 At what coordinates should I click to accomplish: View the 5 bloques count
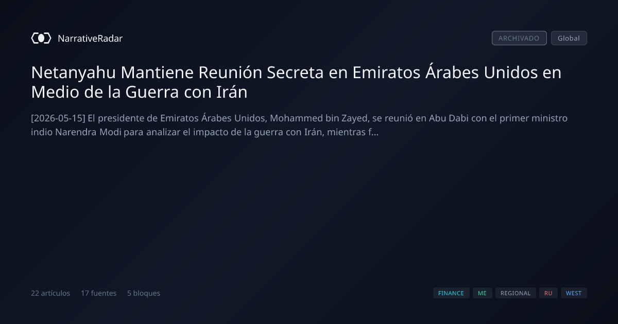pos(144,293)
